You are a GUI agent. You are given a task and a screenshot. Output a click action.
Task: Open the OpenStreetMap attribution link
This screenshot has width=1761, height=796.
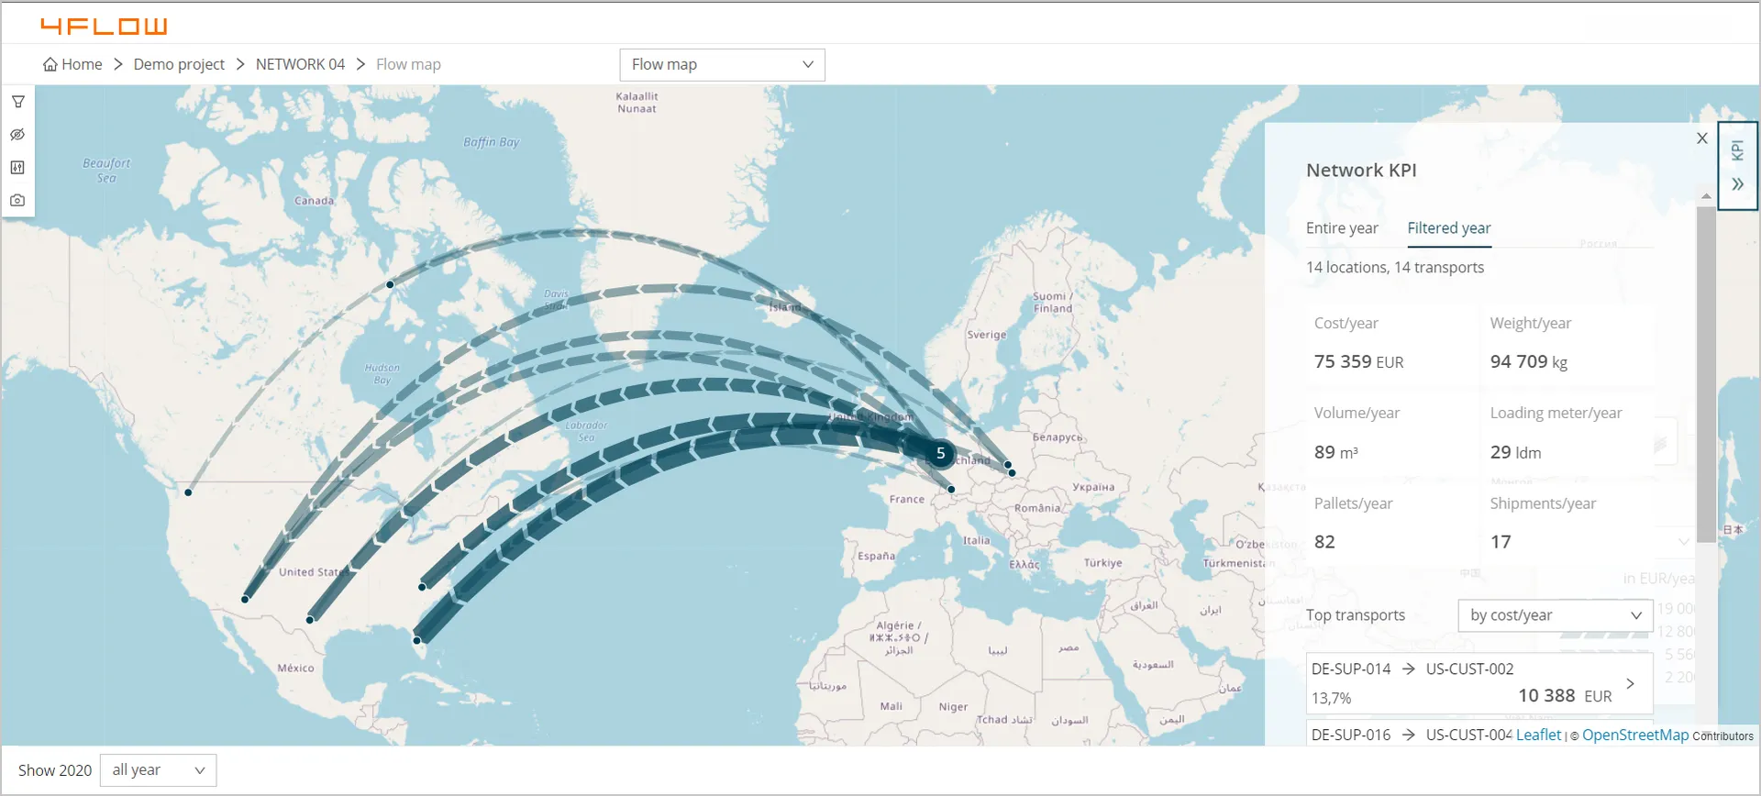click(1634, 735)
